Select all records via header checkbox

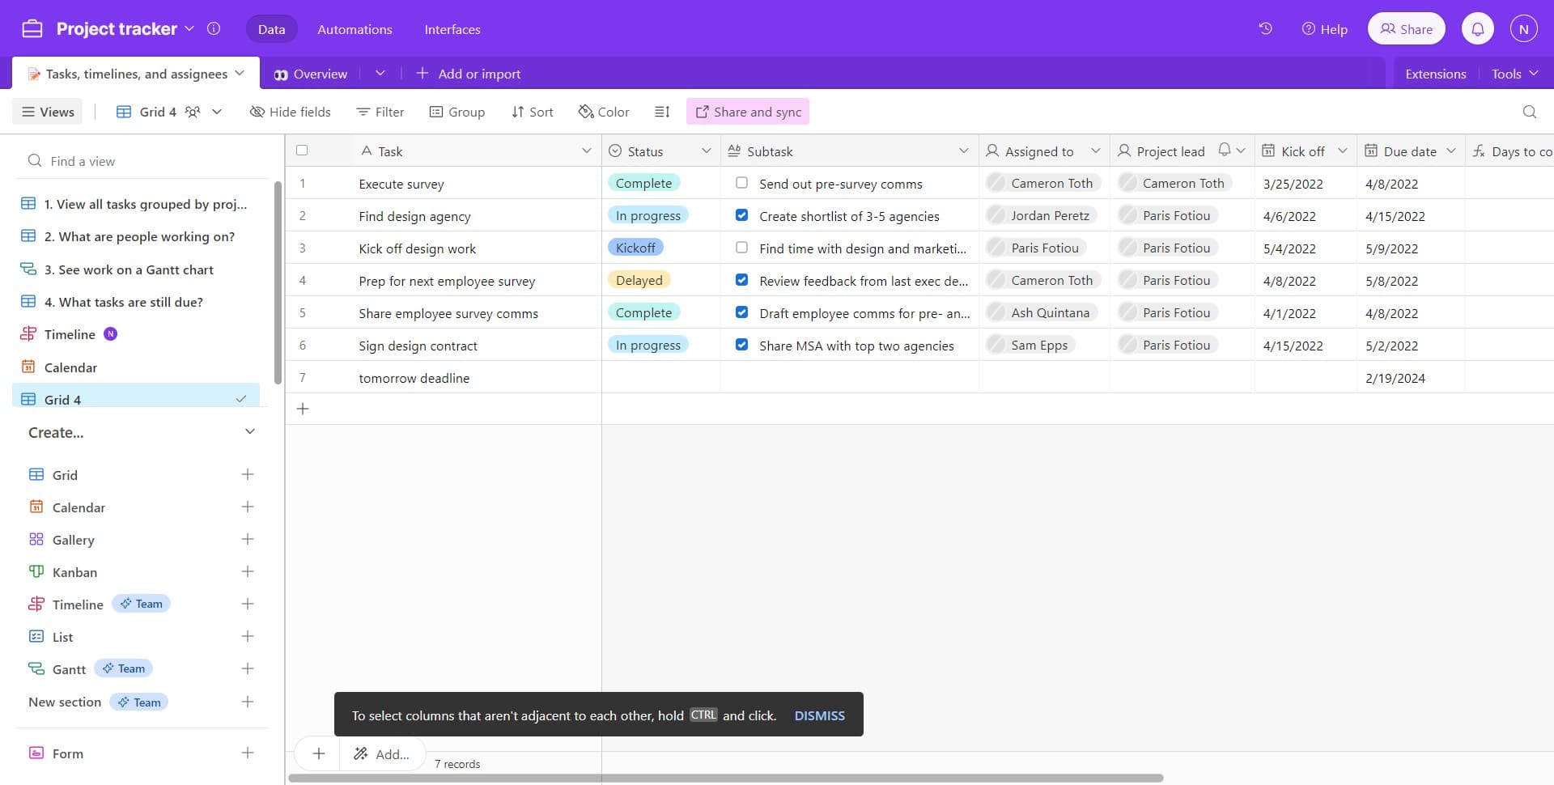(302, 151)
